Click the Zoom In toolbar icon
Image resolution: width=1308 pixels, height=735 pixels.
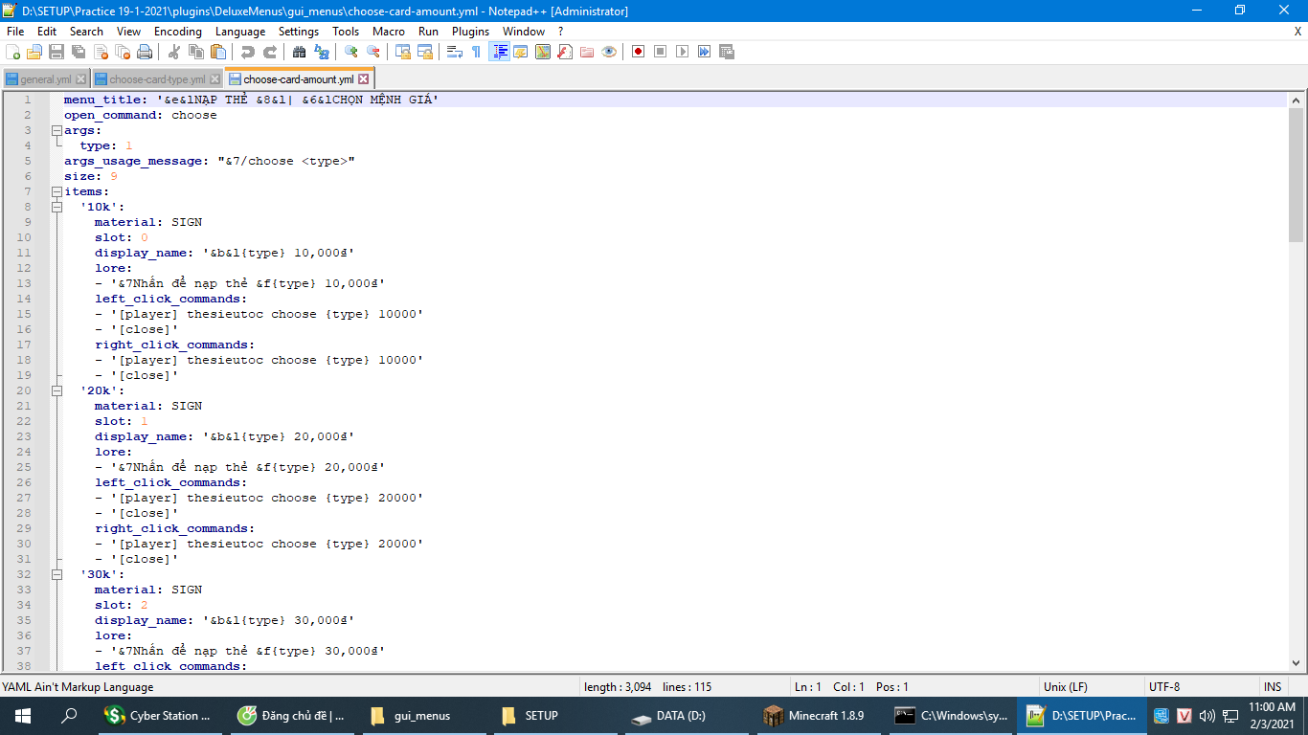351,52
